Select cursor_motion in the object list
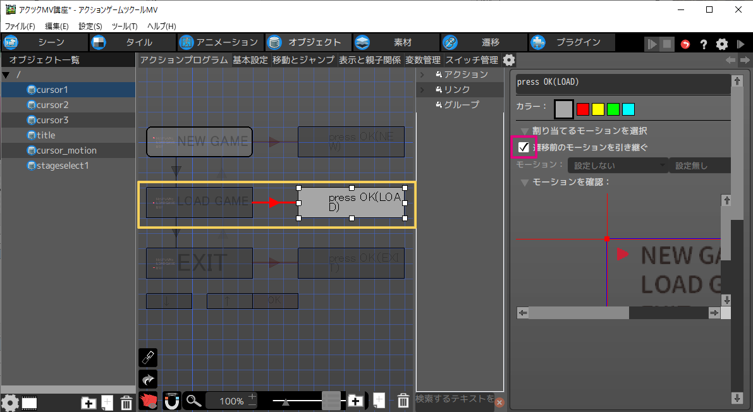The image size is (753, 412). [66, 150]
